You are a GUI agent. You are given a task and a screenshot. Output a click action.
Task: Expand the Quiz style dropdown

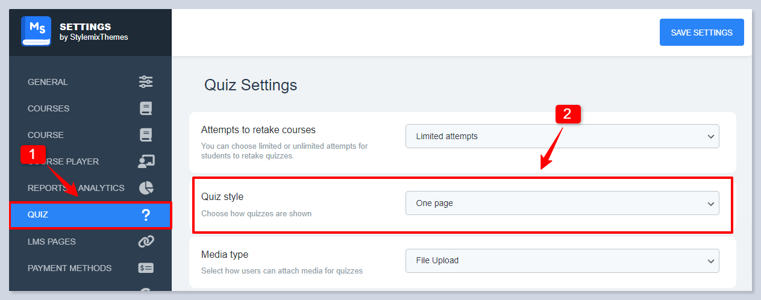point(562,203)
